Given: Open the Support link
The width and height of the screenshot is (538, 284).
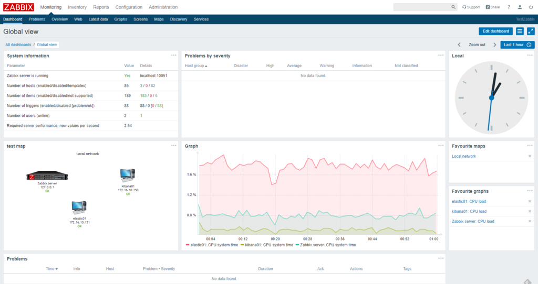Looking at the screenshot, I should coord(471,7).
